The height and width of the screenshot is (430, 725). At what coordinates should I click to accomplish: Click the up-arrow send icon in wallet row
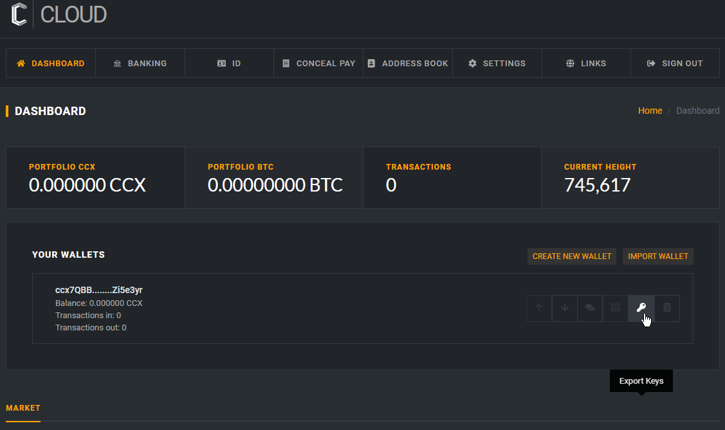click(539, 308)
